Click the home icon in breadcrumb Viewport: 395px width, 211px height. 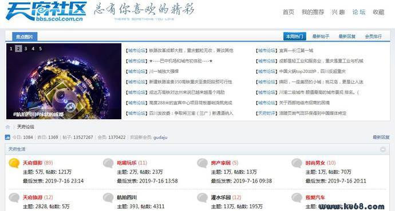[8, 127]
